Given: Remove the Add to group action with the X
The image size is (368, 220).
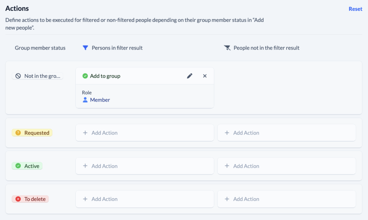Looking at the screenshot, I should tap(205, 76).
